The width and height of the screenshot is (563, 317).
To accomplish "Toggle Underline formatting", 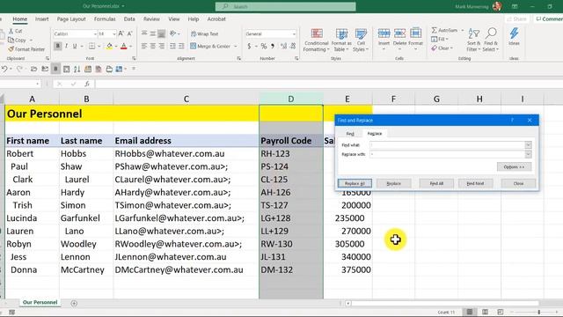I will click(x=75, y=46).
